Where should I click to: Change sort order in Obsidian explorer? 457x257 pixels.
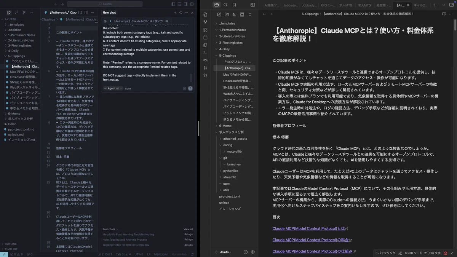click(x=235, y=14)
